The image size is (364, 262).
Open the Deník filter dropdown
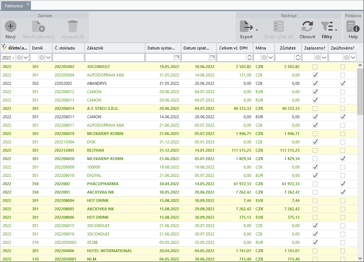(x=48, y=57)
